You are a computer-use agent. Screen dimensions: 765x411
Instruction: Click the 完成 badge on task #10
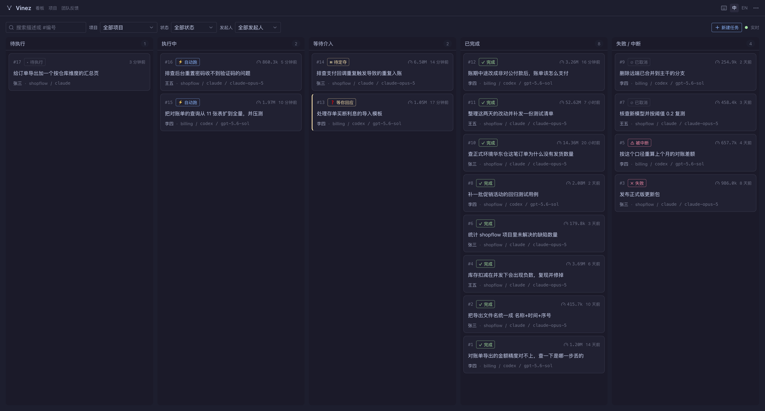(488, 143)
